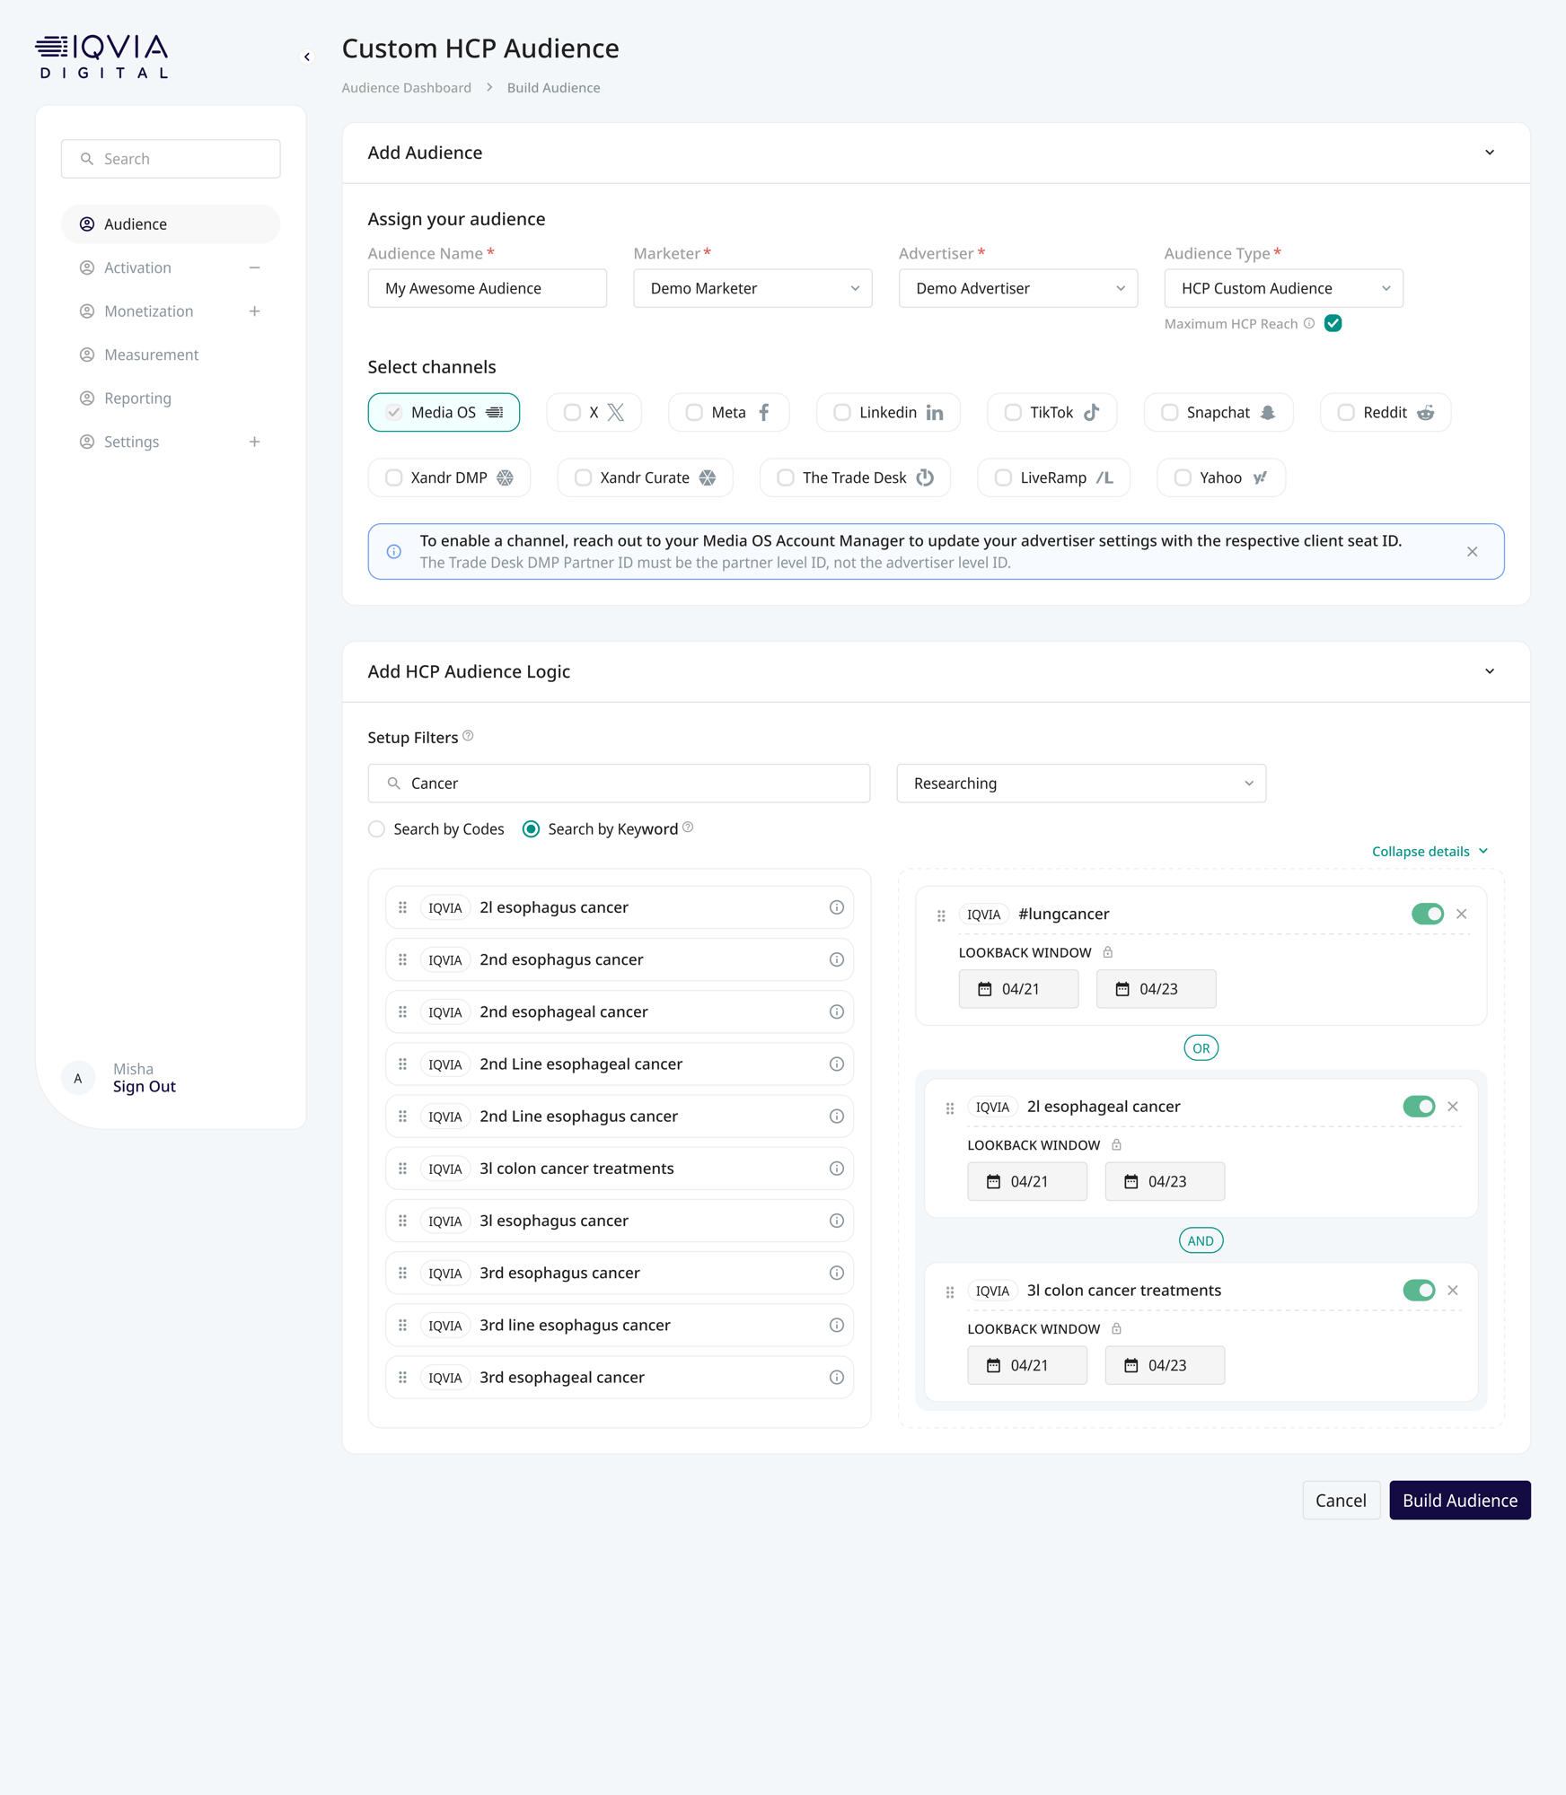Screen dimensions: 1566x1795
Task: Expand the Monetization sidebar item
Action: point(255,311)
